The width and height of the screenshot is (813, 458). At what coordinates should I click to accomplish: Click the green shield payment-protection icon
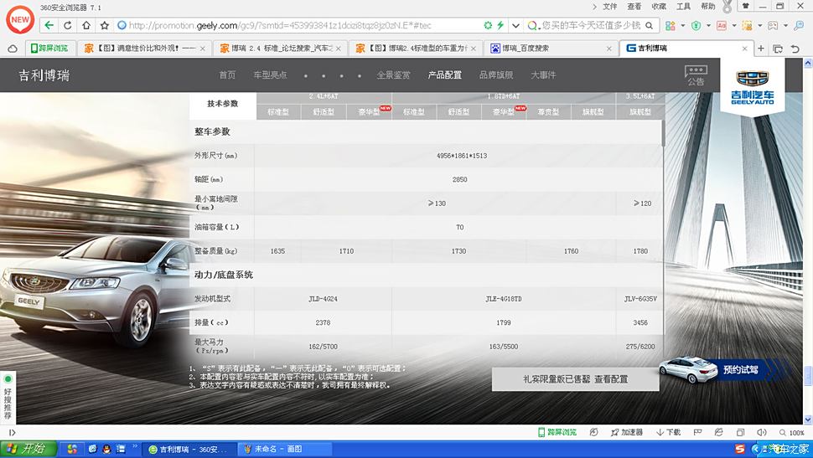[696, 25]
